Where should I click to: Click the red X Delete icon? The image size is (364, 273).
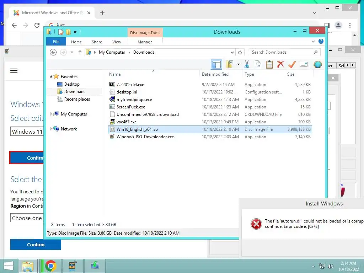(280, 64)
